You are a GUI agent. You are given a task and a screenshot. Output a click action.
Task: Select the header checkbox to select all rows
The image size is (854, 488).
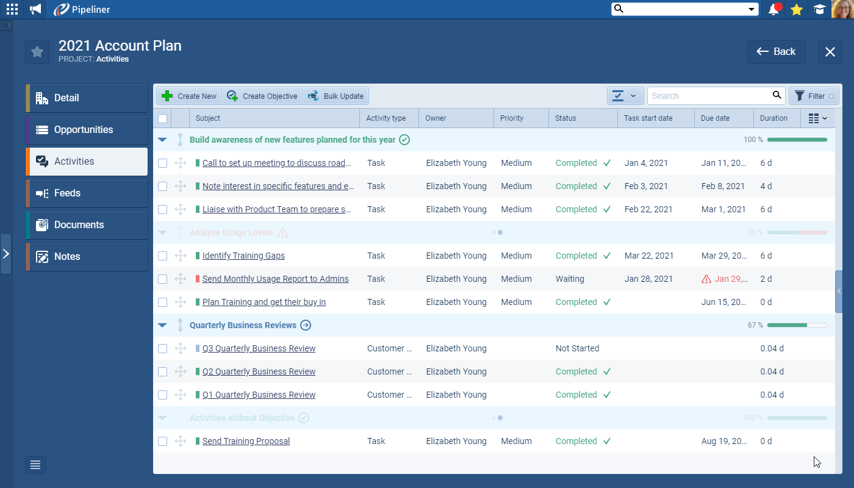162,118
